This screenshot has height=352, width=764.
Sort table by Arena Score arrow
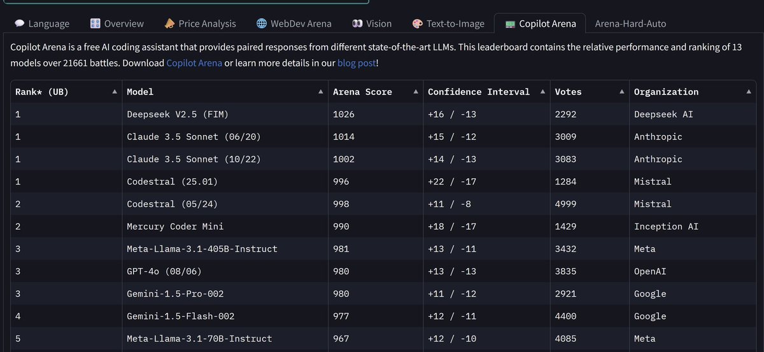tap(416, 92)
